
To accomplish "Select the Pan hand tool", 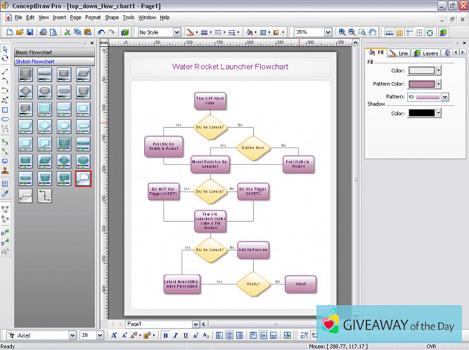I will tap(373, 32).
